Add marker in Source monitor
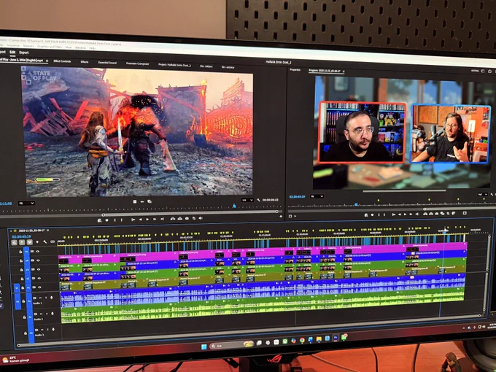Screen dimensions: 496x372 [x=106, y=220]
